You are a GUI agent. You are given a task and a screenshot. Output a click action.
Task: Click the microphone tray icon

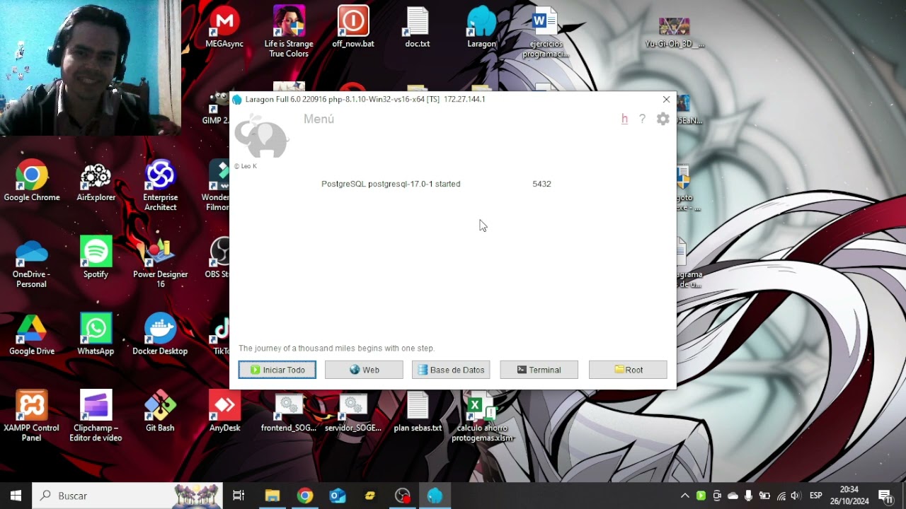(x=748, y=496)
